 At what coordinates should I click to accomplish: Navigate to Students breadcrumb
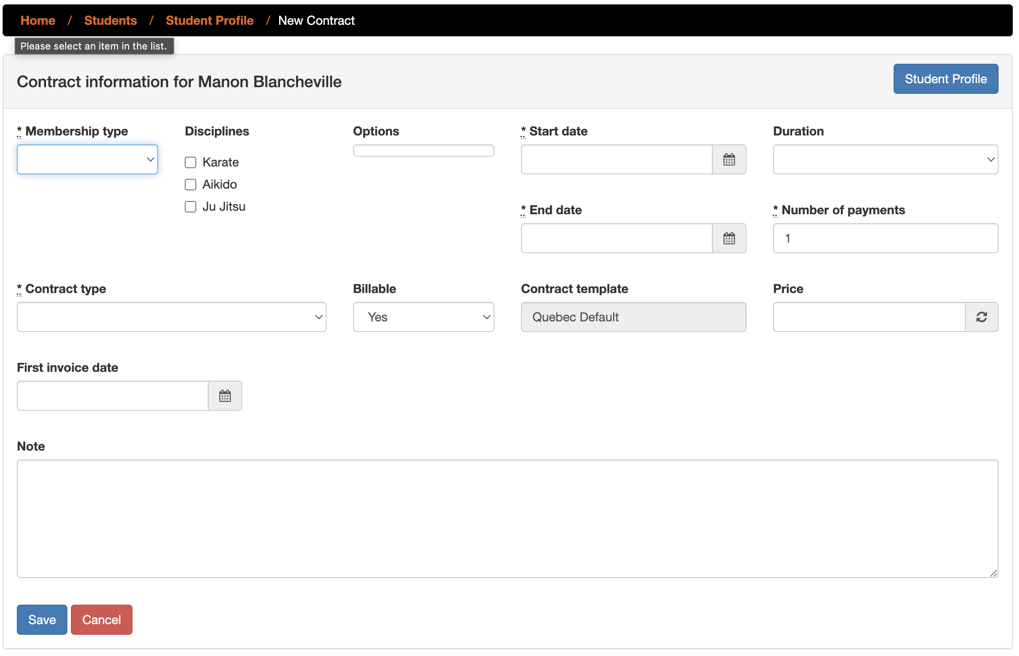coord(110,20)
